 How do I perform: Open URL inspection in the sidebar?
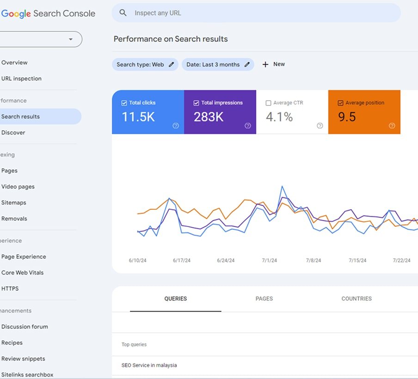click(x=21, y=79)
